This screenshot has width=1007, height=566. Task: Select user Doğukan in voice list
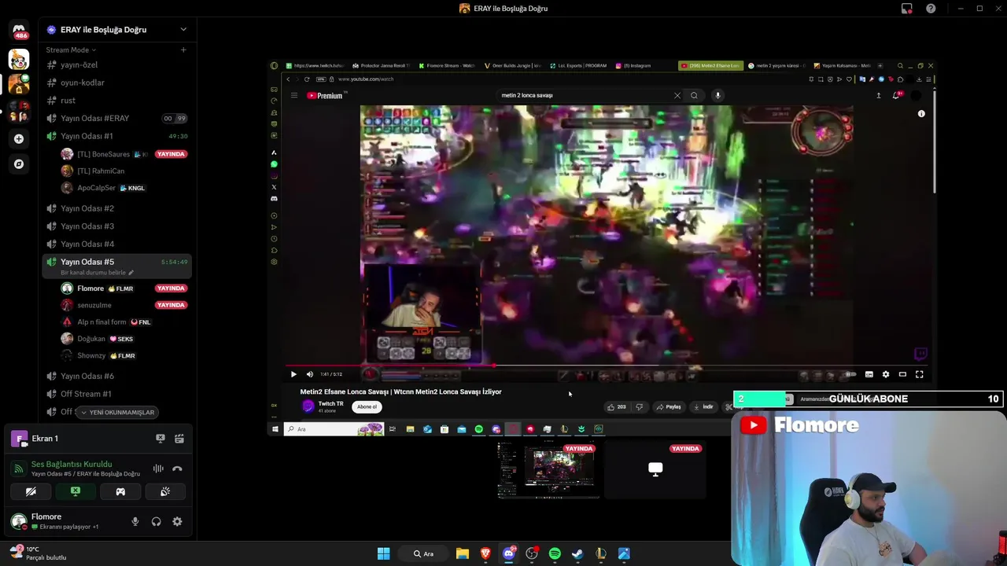[x=124, y=339]
